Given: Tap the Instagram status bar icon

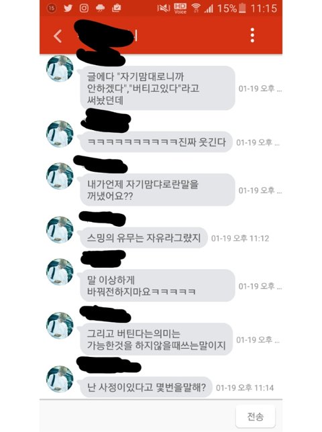Looking at the screenshot, I should coord(84,8).
